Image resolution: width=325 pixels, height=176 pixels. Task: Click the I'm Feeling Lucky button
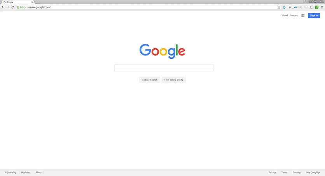[174, 80]
